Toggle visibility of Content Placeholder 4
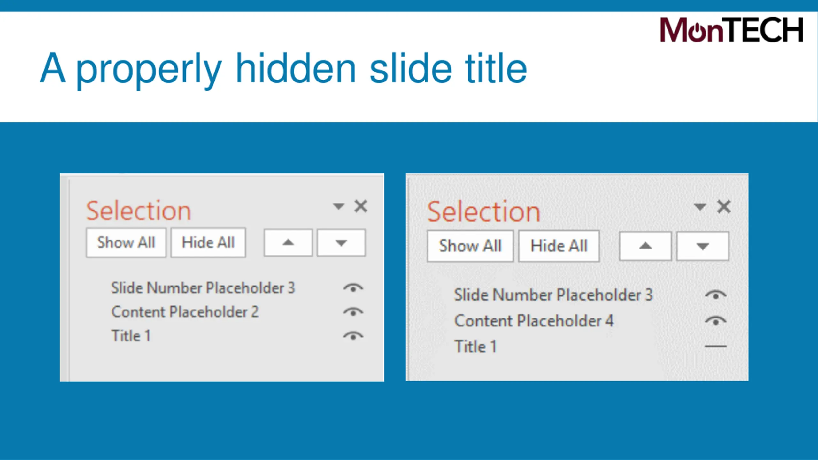This screenshot has width=818, height=460. point(715,321)
